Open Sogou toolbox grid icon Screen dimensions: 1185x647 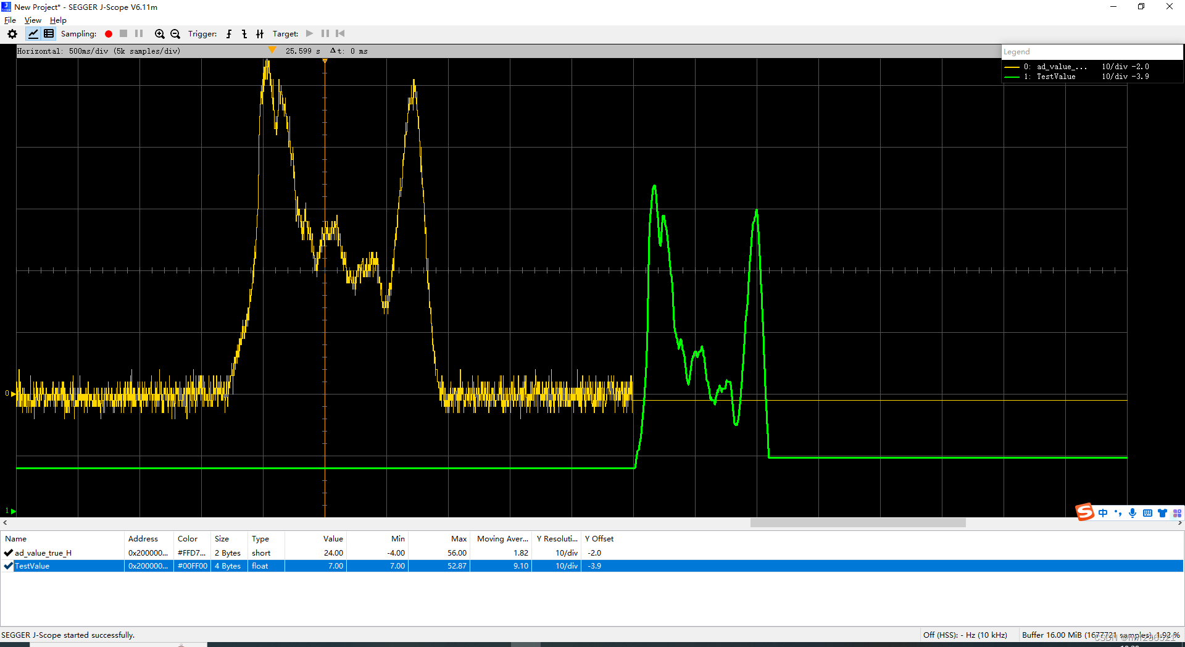click(x=1177, y=513)
